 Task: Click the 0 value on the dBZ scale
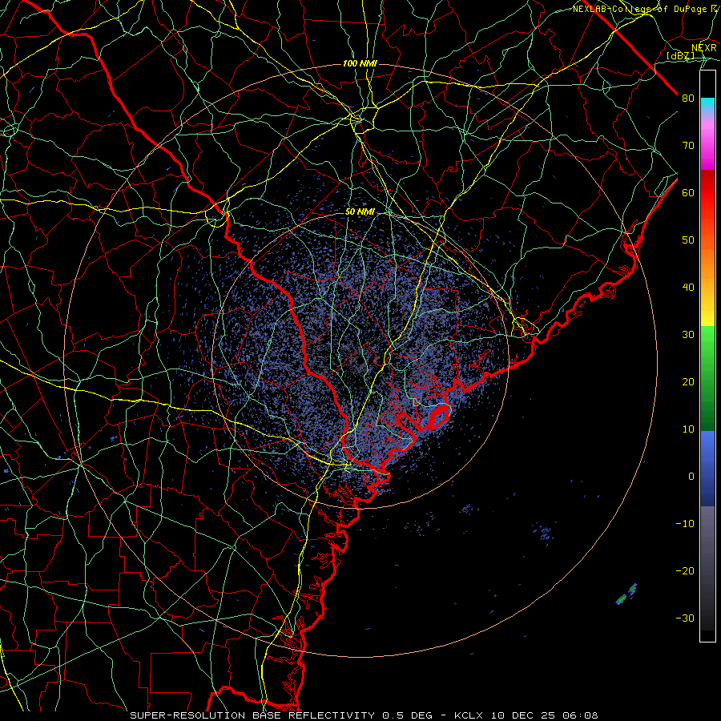pos(691,477)
